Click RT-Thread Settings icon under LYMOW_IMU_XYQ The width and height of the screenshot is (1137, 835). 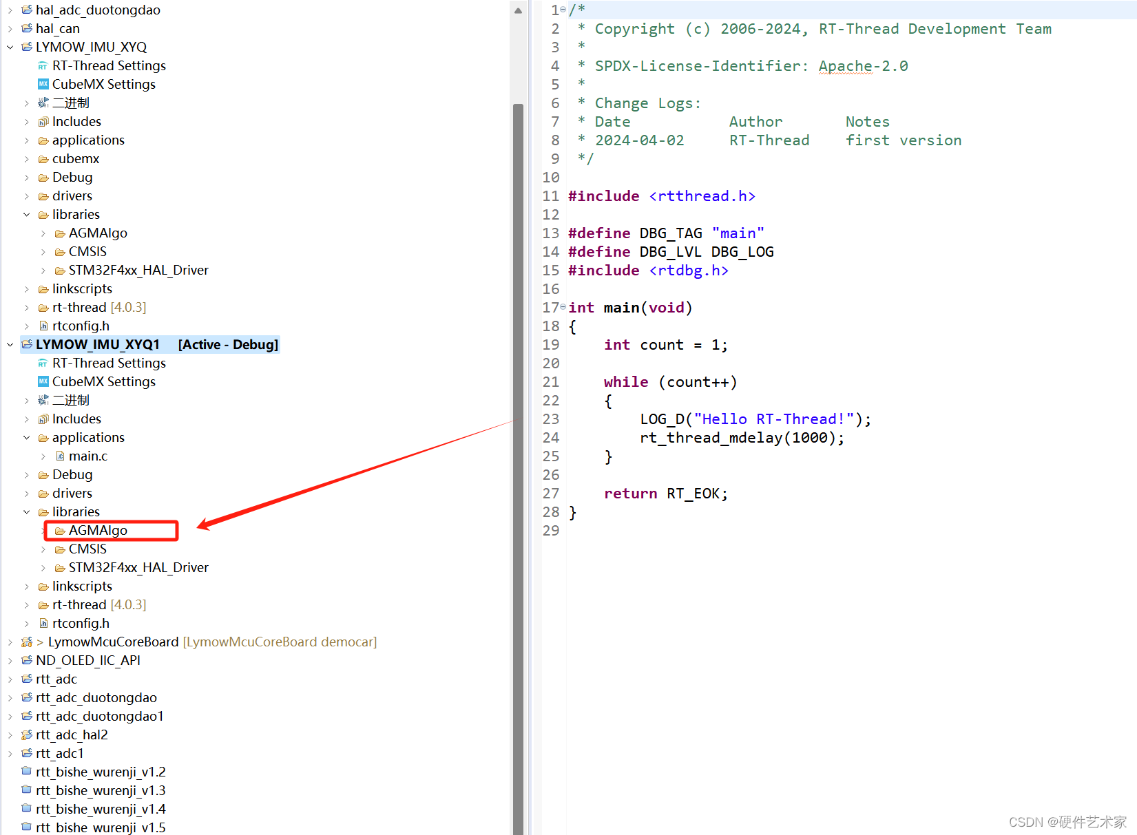tap(43, 66)
